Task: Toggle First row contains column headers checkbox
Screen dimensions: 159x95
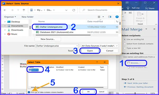Action: point(29,92)
